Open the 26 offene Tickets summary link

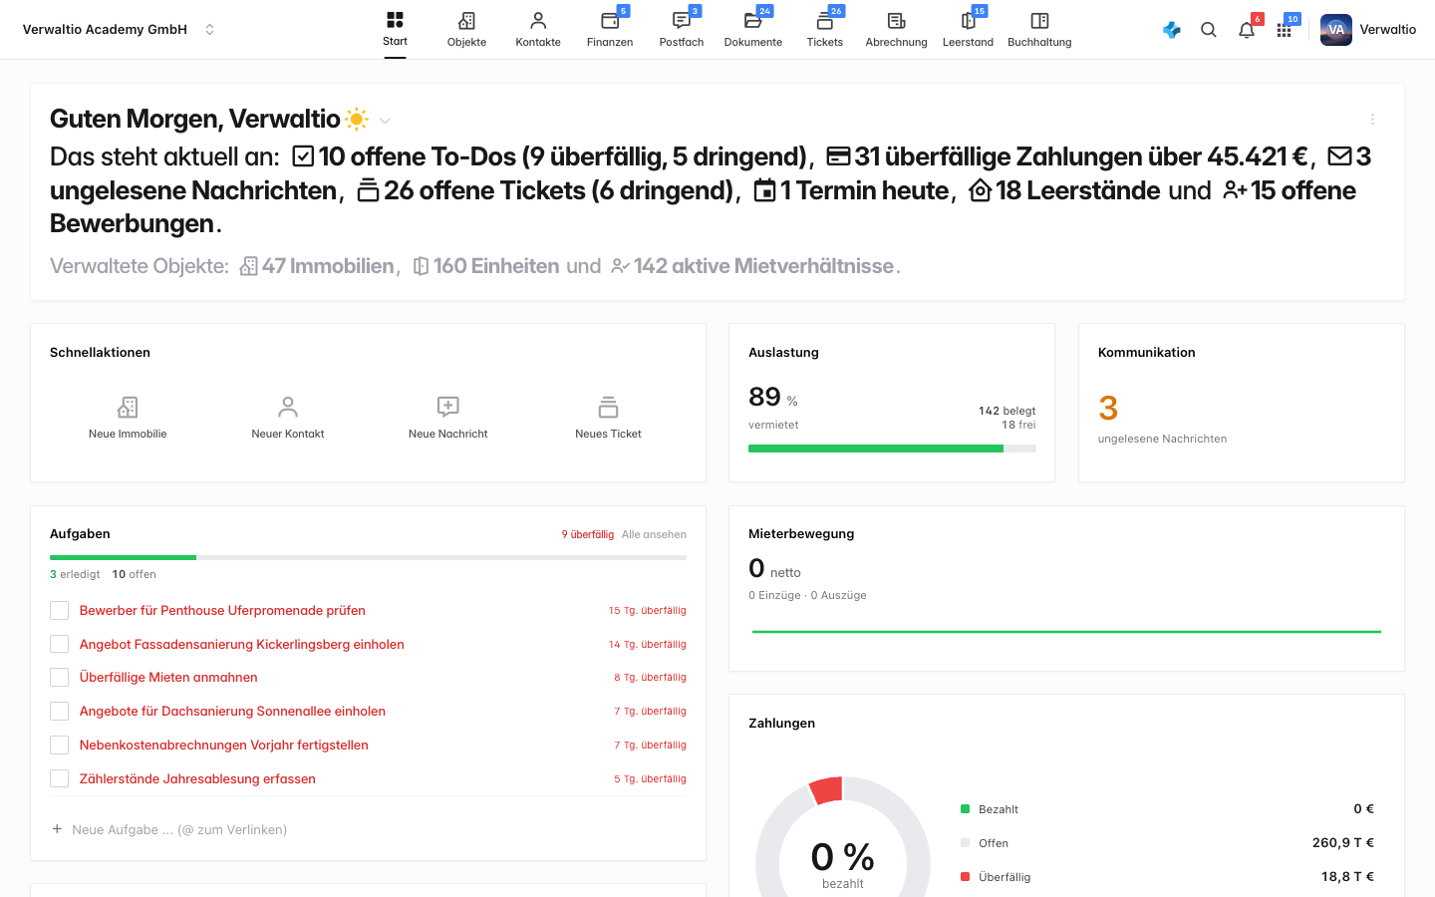coord(545,190)
